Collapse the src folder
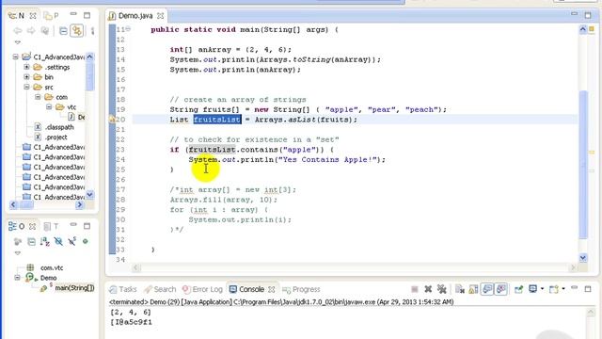 [x=27, y=87]
